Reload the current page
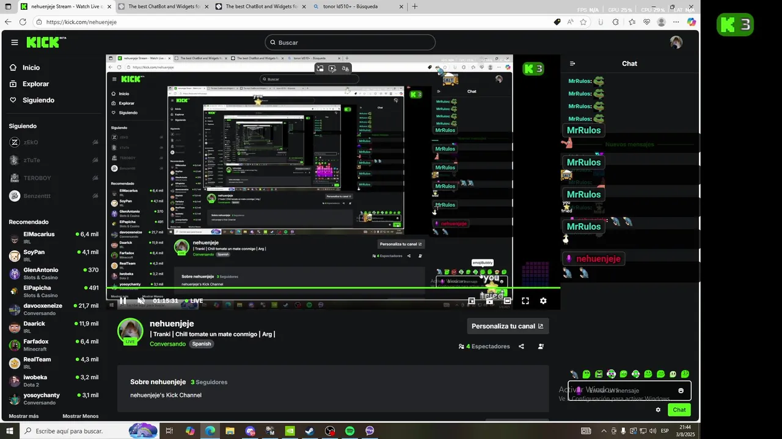 click(x=23, y=21)
